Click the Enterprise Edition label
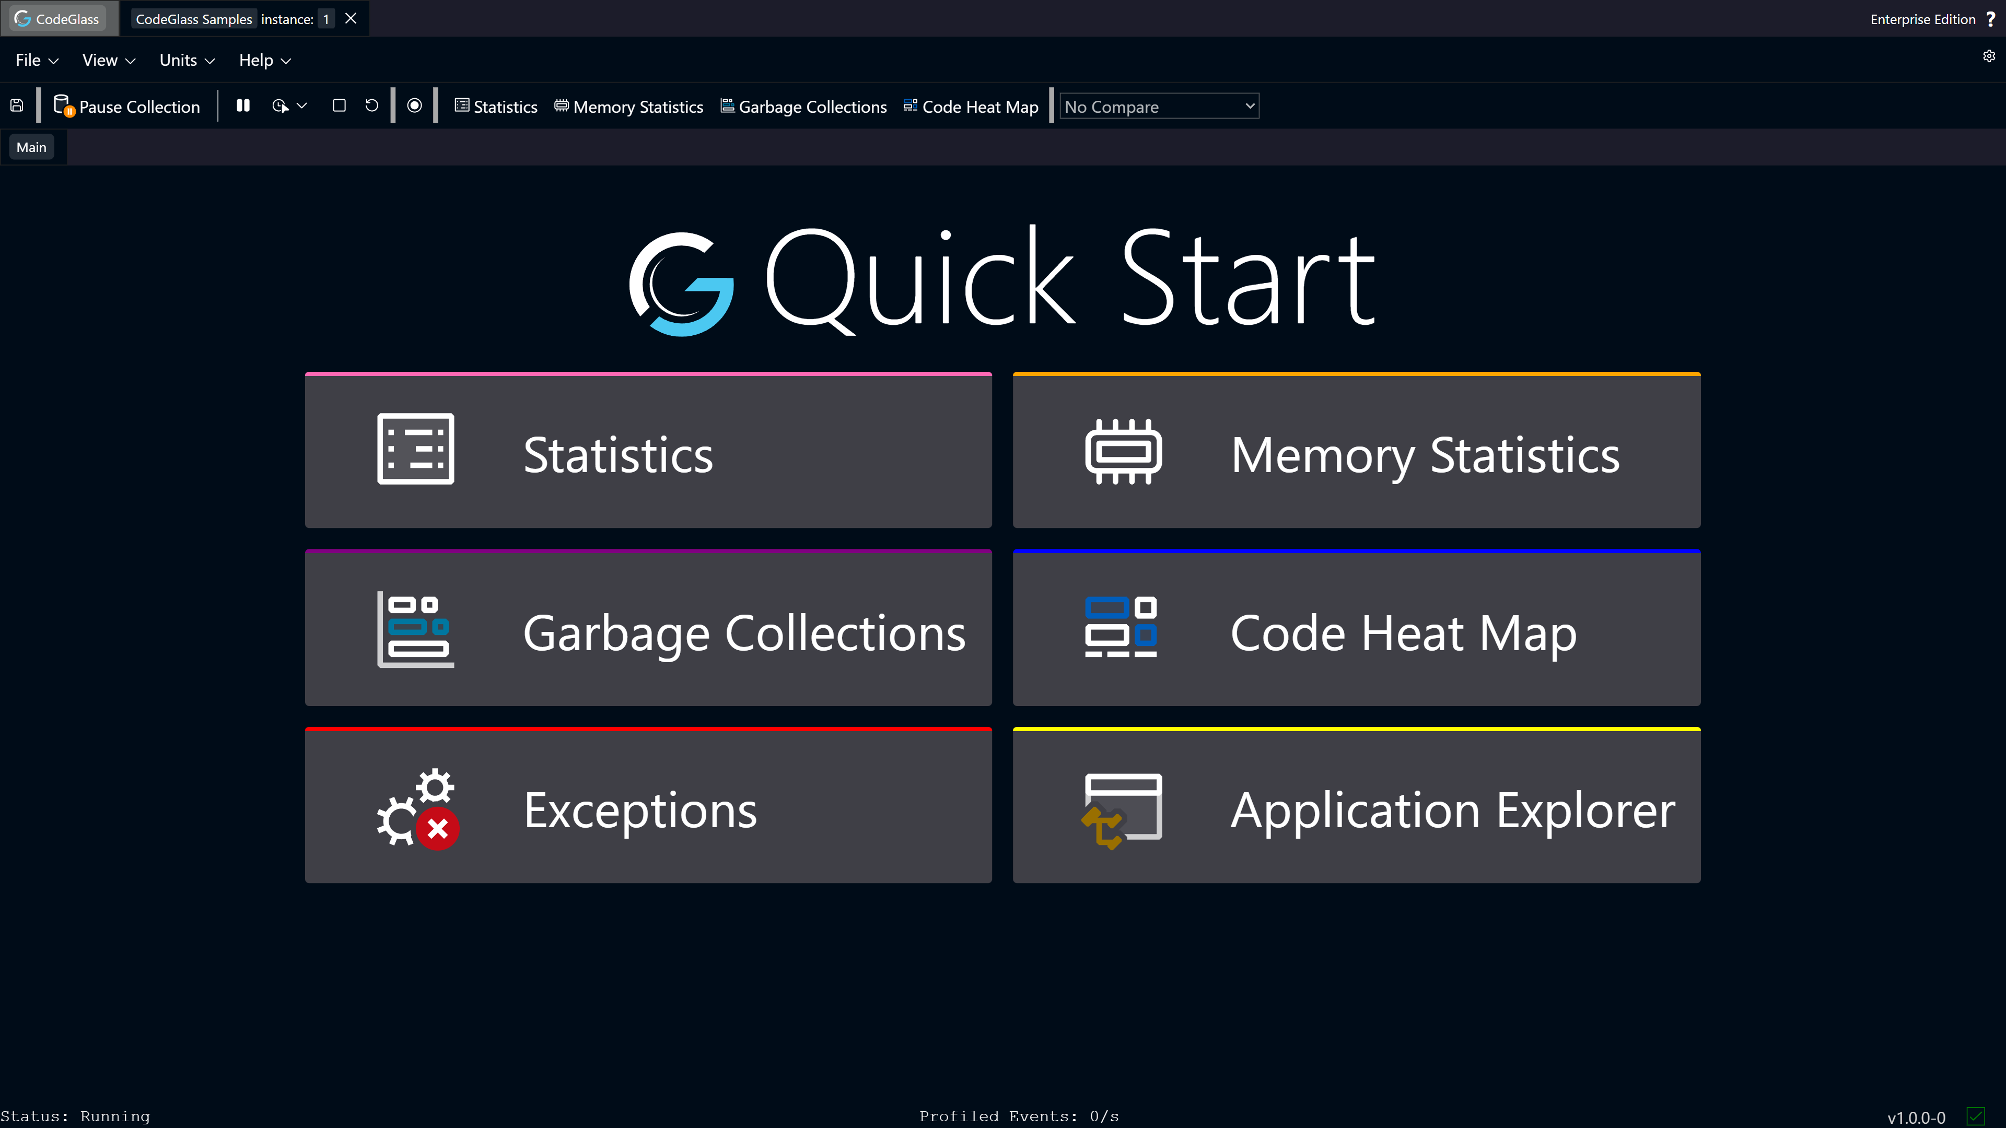This screenshot has height=1128, width=2006. click(x=1922, y=19)
